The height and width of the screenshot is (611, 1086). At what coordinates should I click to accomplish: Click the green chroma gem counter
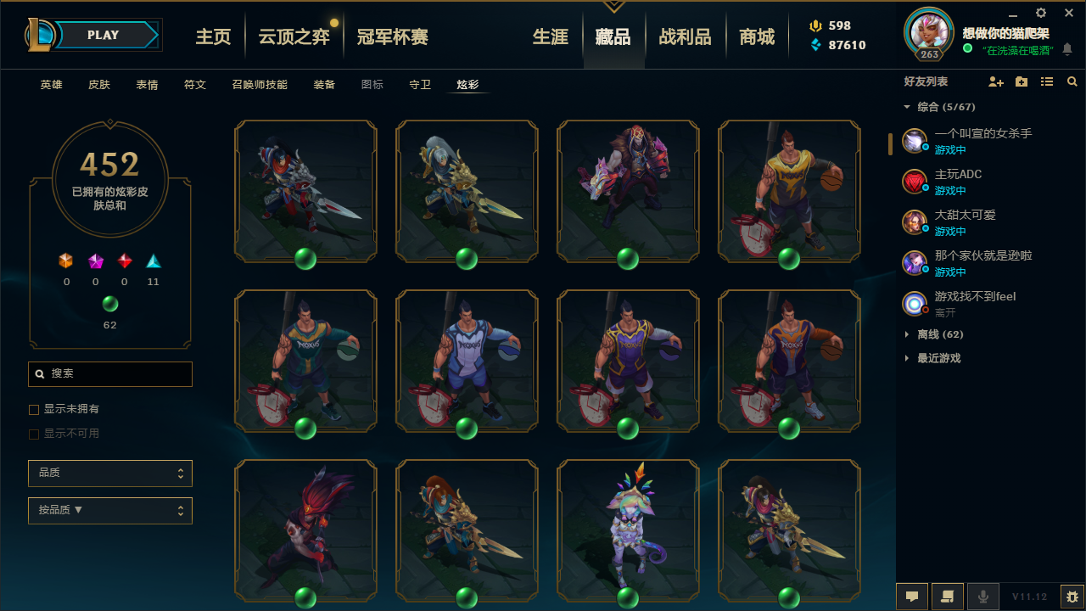coord(110,304)
